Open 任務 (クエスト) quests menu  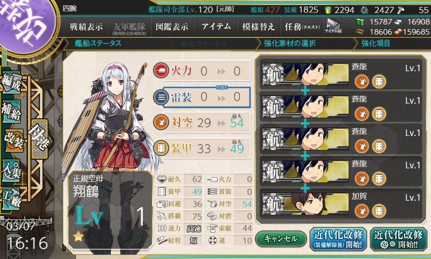click(x=302, y=26)
